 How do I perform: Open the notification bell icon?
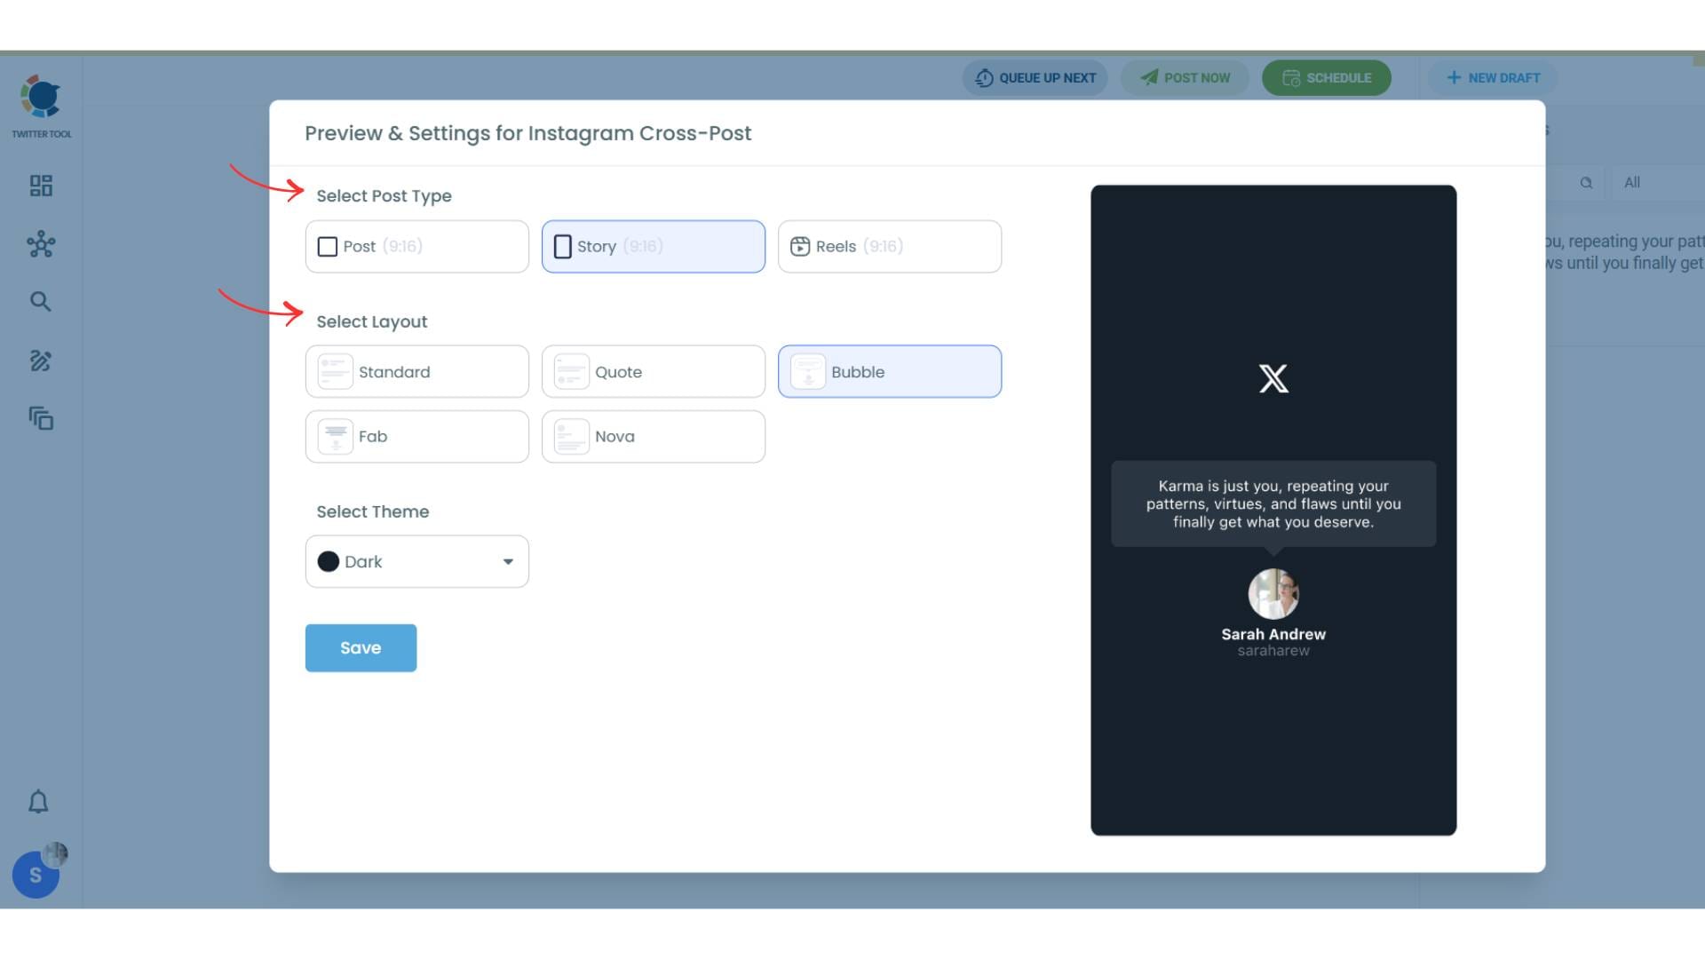(39, 802)
